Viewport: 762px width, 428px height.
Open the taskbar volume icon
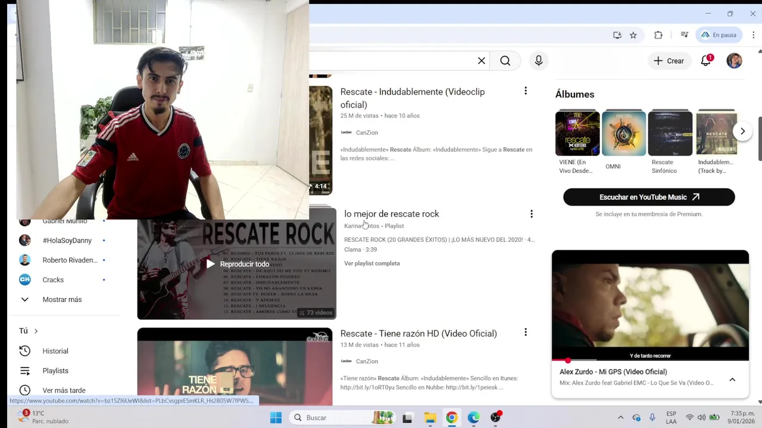pyautogui.click(x=701, y=417)
